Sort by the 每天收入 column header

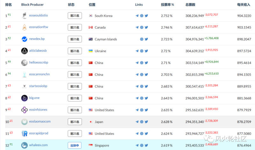[x=244, y=4]
